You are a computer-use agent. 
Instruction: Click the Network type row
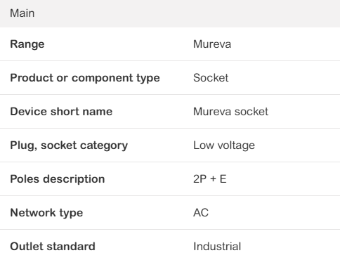click(x=170, y=213)
